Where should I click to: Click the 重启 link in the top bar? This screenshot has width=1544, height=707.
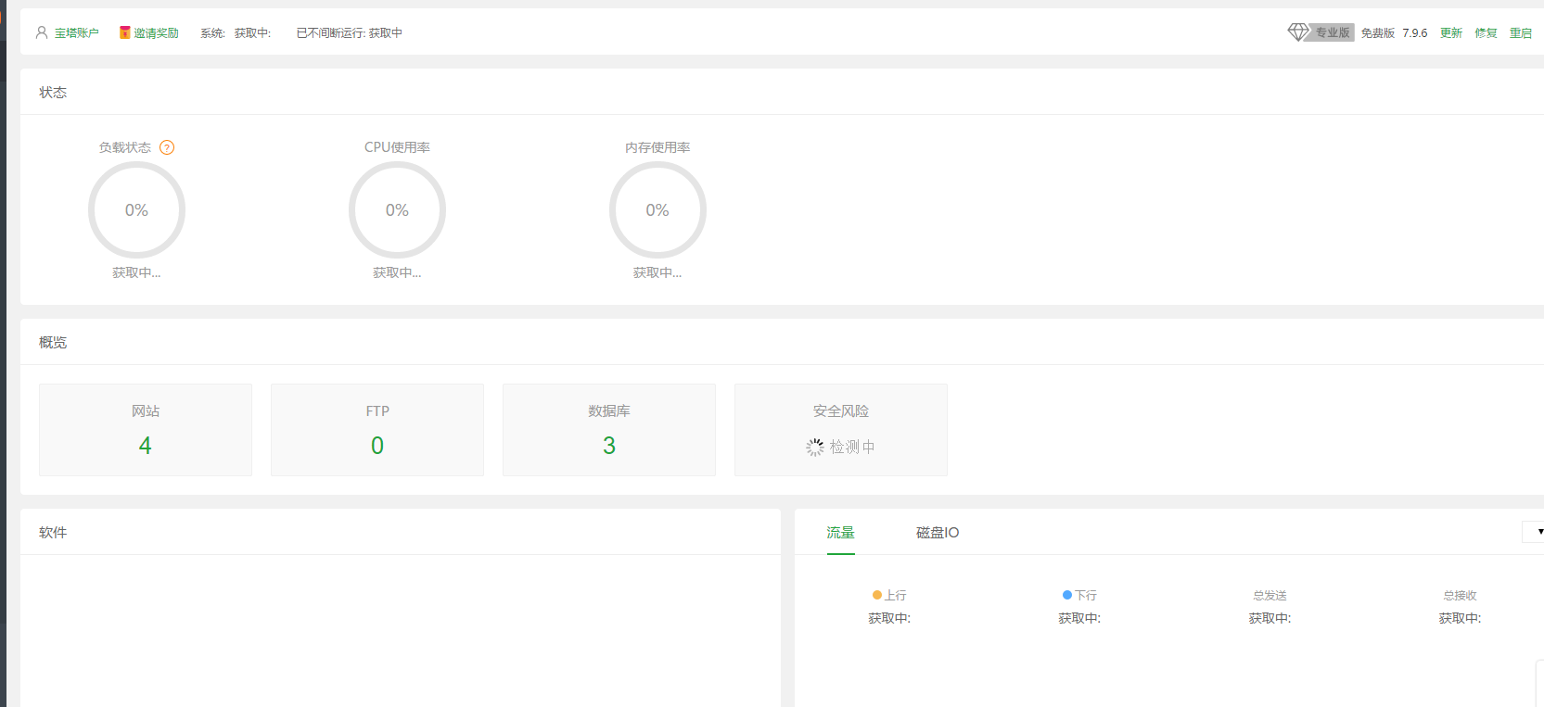(x=1520, y=33)
